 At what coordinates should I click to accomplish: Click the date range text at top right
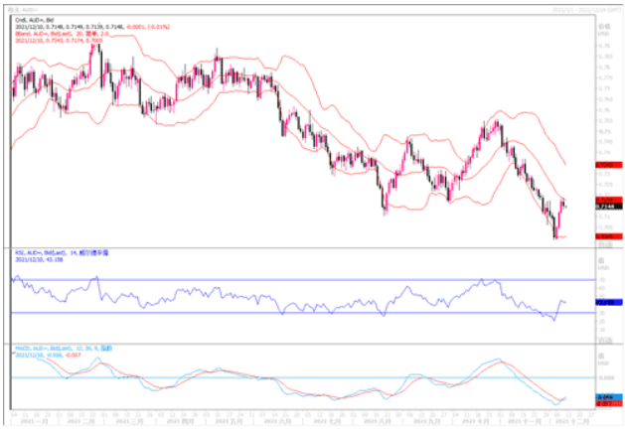(586, 8)
